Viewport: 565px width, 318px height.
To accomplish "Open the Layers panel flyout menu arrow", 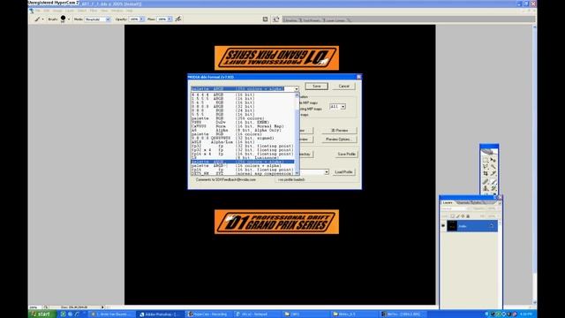I will click(500, 203).
